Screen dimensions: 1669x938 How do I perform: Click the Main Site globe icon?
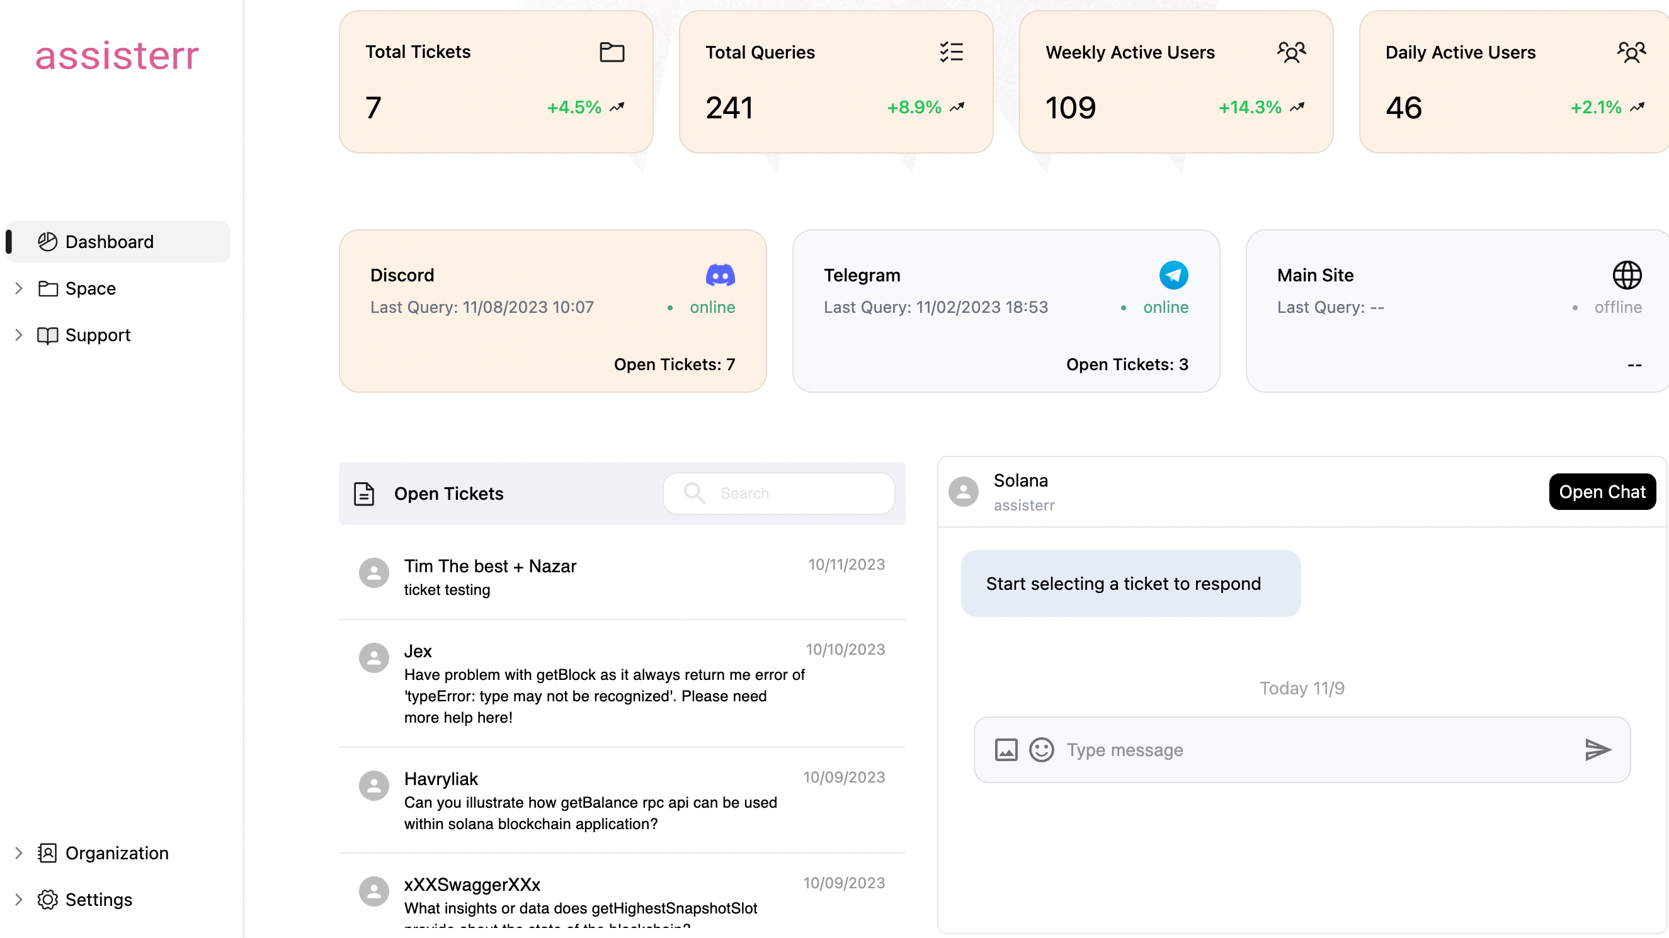[x=1626, y=275]
